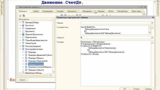Click the first toolbar icon above База данных
This screenshot has width=160, height=90.
(x=20, y=15)
